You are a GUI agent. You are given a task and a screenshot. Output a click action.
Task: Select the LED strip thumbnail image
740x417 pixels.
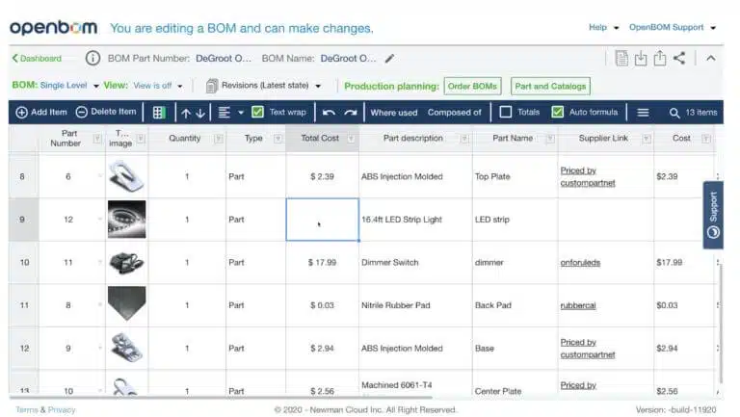126,220
